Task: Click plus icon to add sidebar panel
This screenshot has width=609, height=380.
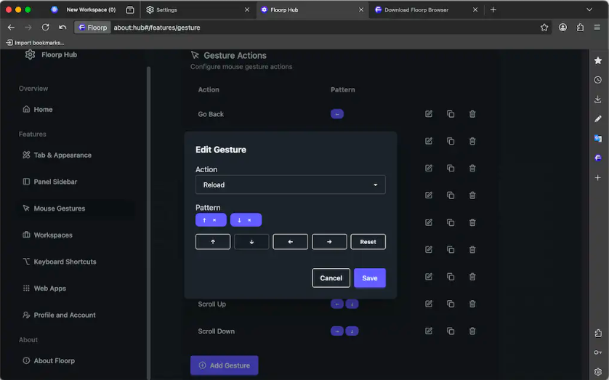Action: (597, 177)
